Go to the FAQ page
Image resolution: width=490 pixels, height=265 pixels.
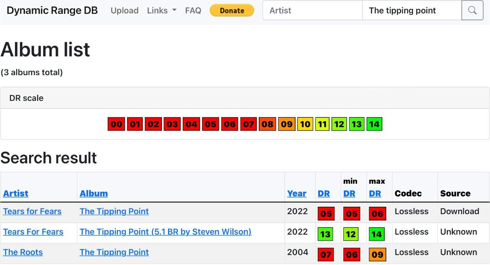point(193,10)
